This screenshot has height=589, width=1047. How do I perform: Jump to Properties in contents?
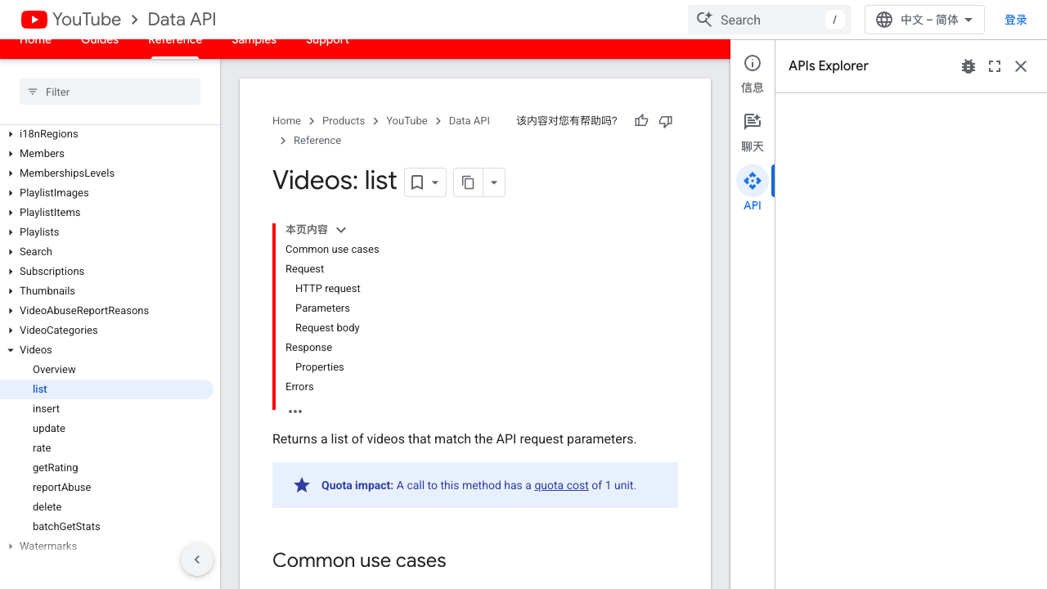320,367
